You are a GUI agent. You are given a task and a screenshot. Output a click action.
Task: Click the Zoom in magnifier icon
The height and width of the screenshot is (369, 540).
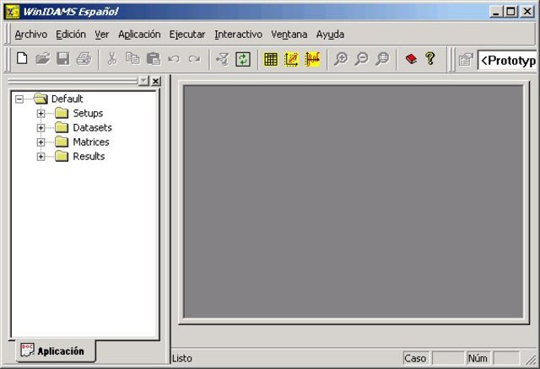pyautogui.click(x=341, y=59)
